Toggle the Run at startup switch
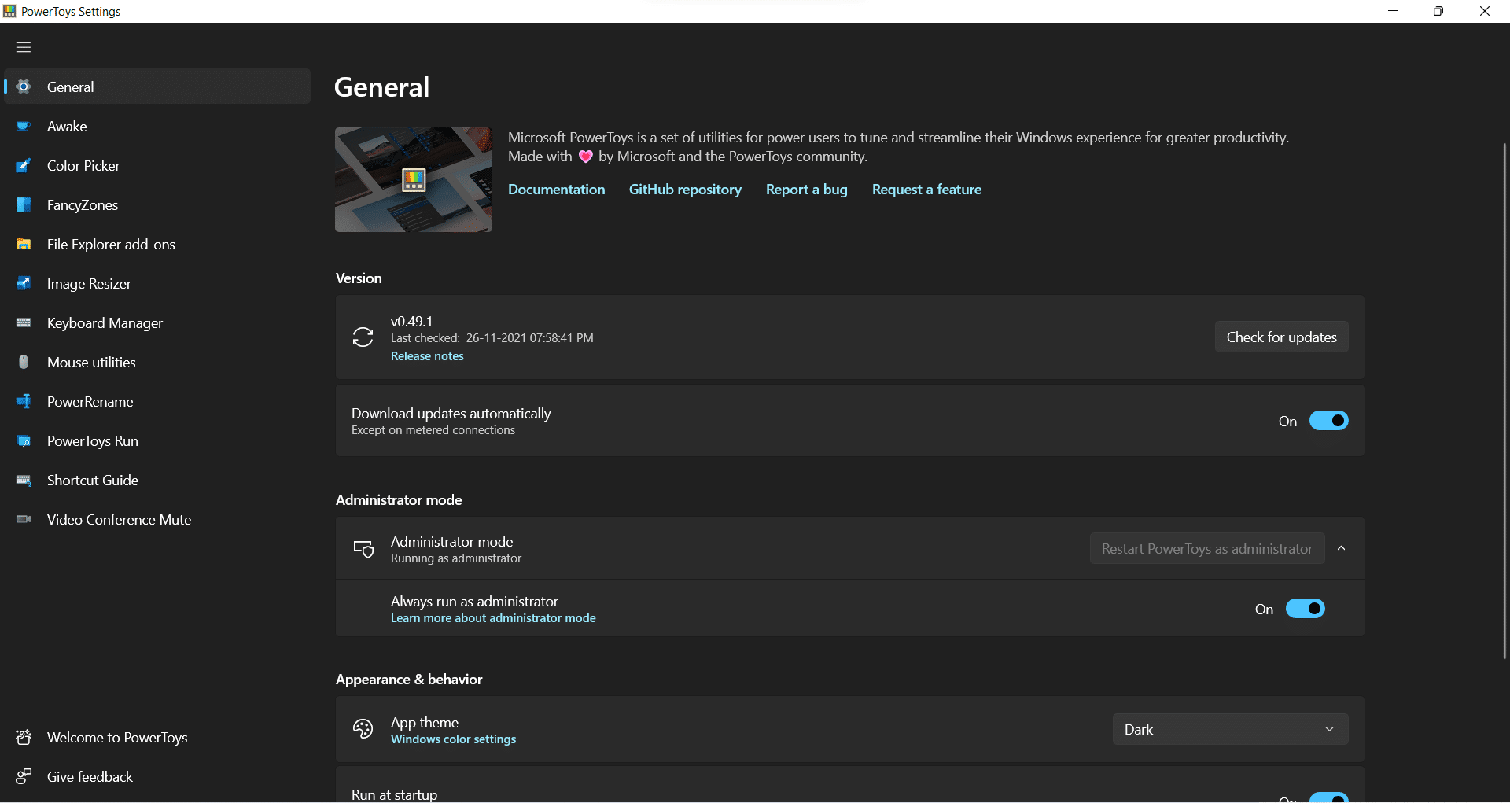Screen dimensions: 1510x803 coord(1328,797)
